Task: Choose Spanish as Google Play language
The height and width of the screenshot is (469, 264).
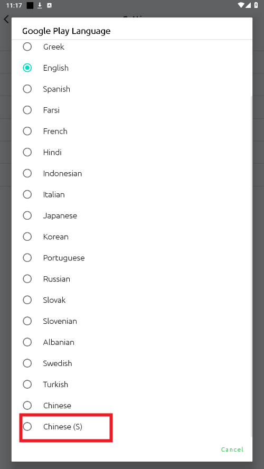Action: tap(27, 89)
